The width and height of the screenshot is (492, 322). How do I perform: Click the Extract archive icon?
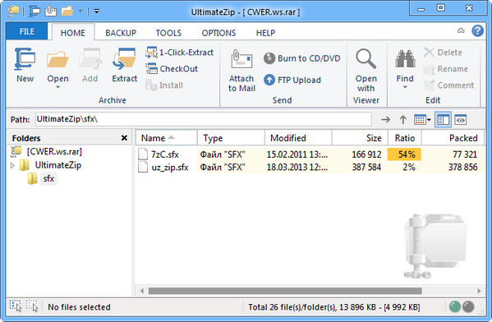click(124, 59)
